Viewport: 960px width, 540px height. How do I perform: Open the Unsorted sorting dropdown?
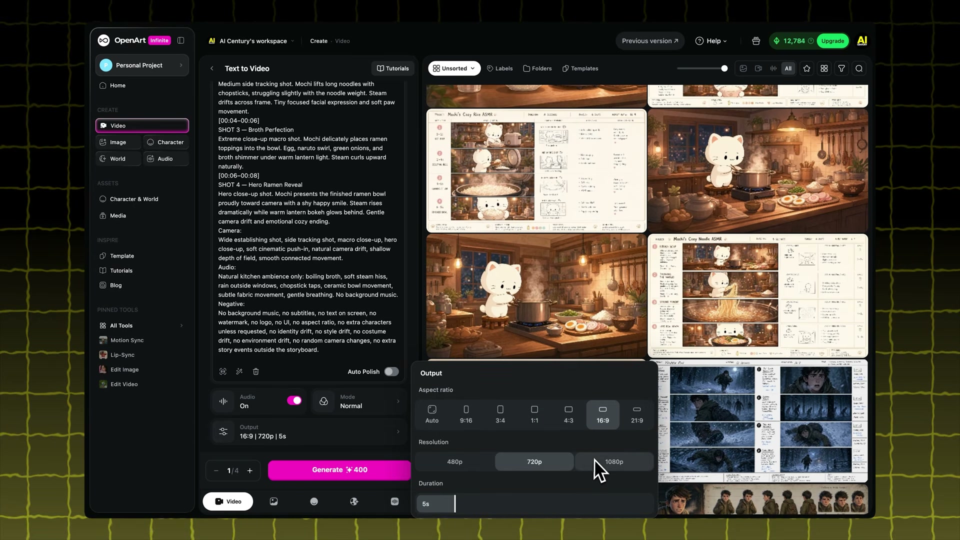click(x=454, y=68)
